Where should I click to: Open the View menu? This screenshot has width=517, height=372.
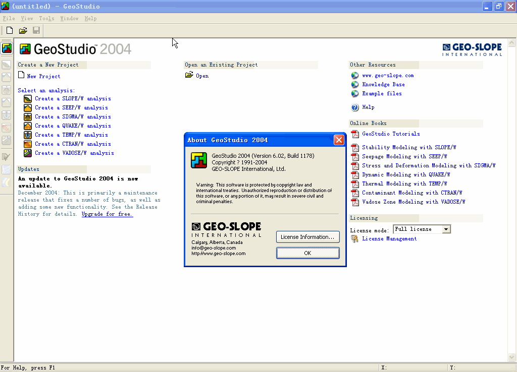pos(27,19)
